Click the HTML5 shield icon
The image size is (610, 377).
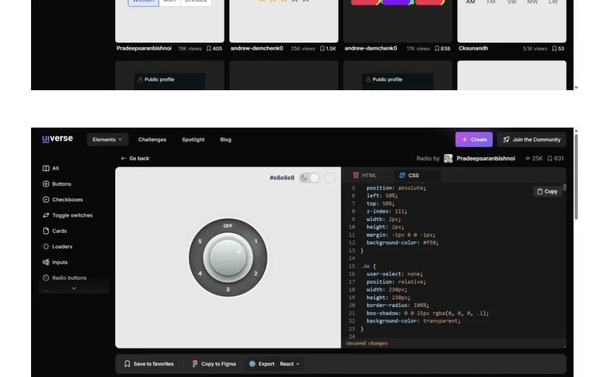click(x=356, y=175)
